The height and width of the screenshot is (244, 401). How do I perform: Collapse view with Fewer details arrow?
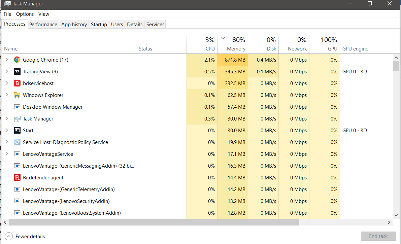9,236
